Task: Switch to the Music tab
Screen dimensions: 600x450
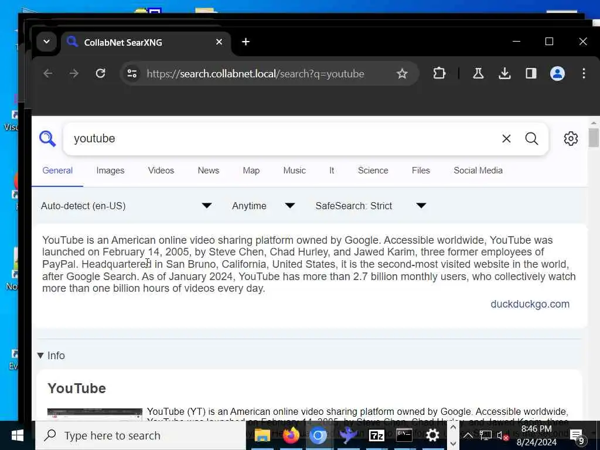Action: (x=294, y=171)
